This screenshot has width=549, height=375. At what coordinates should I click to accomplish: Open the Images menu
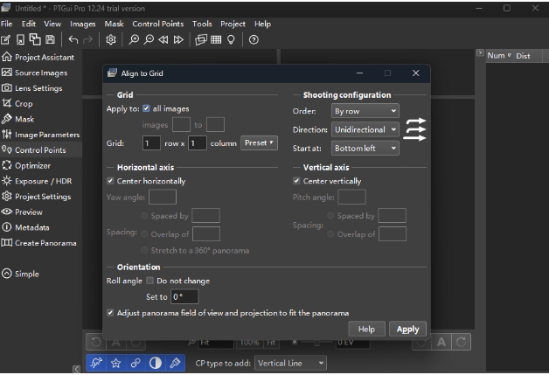83,24
